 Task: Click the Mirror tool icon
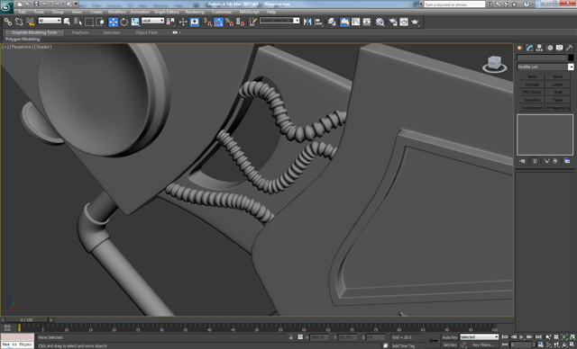point(307,22)
